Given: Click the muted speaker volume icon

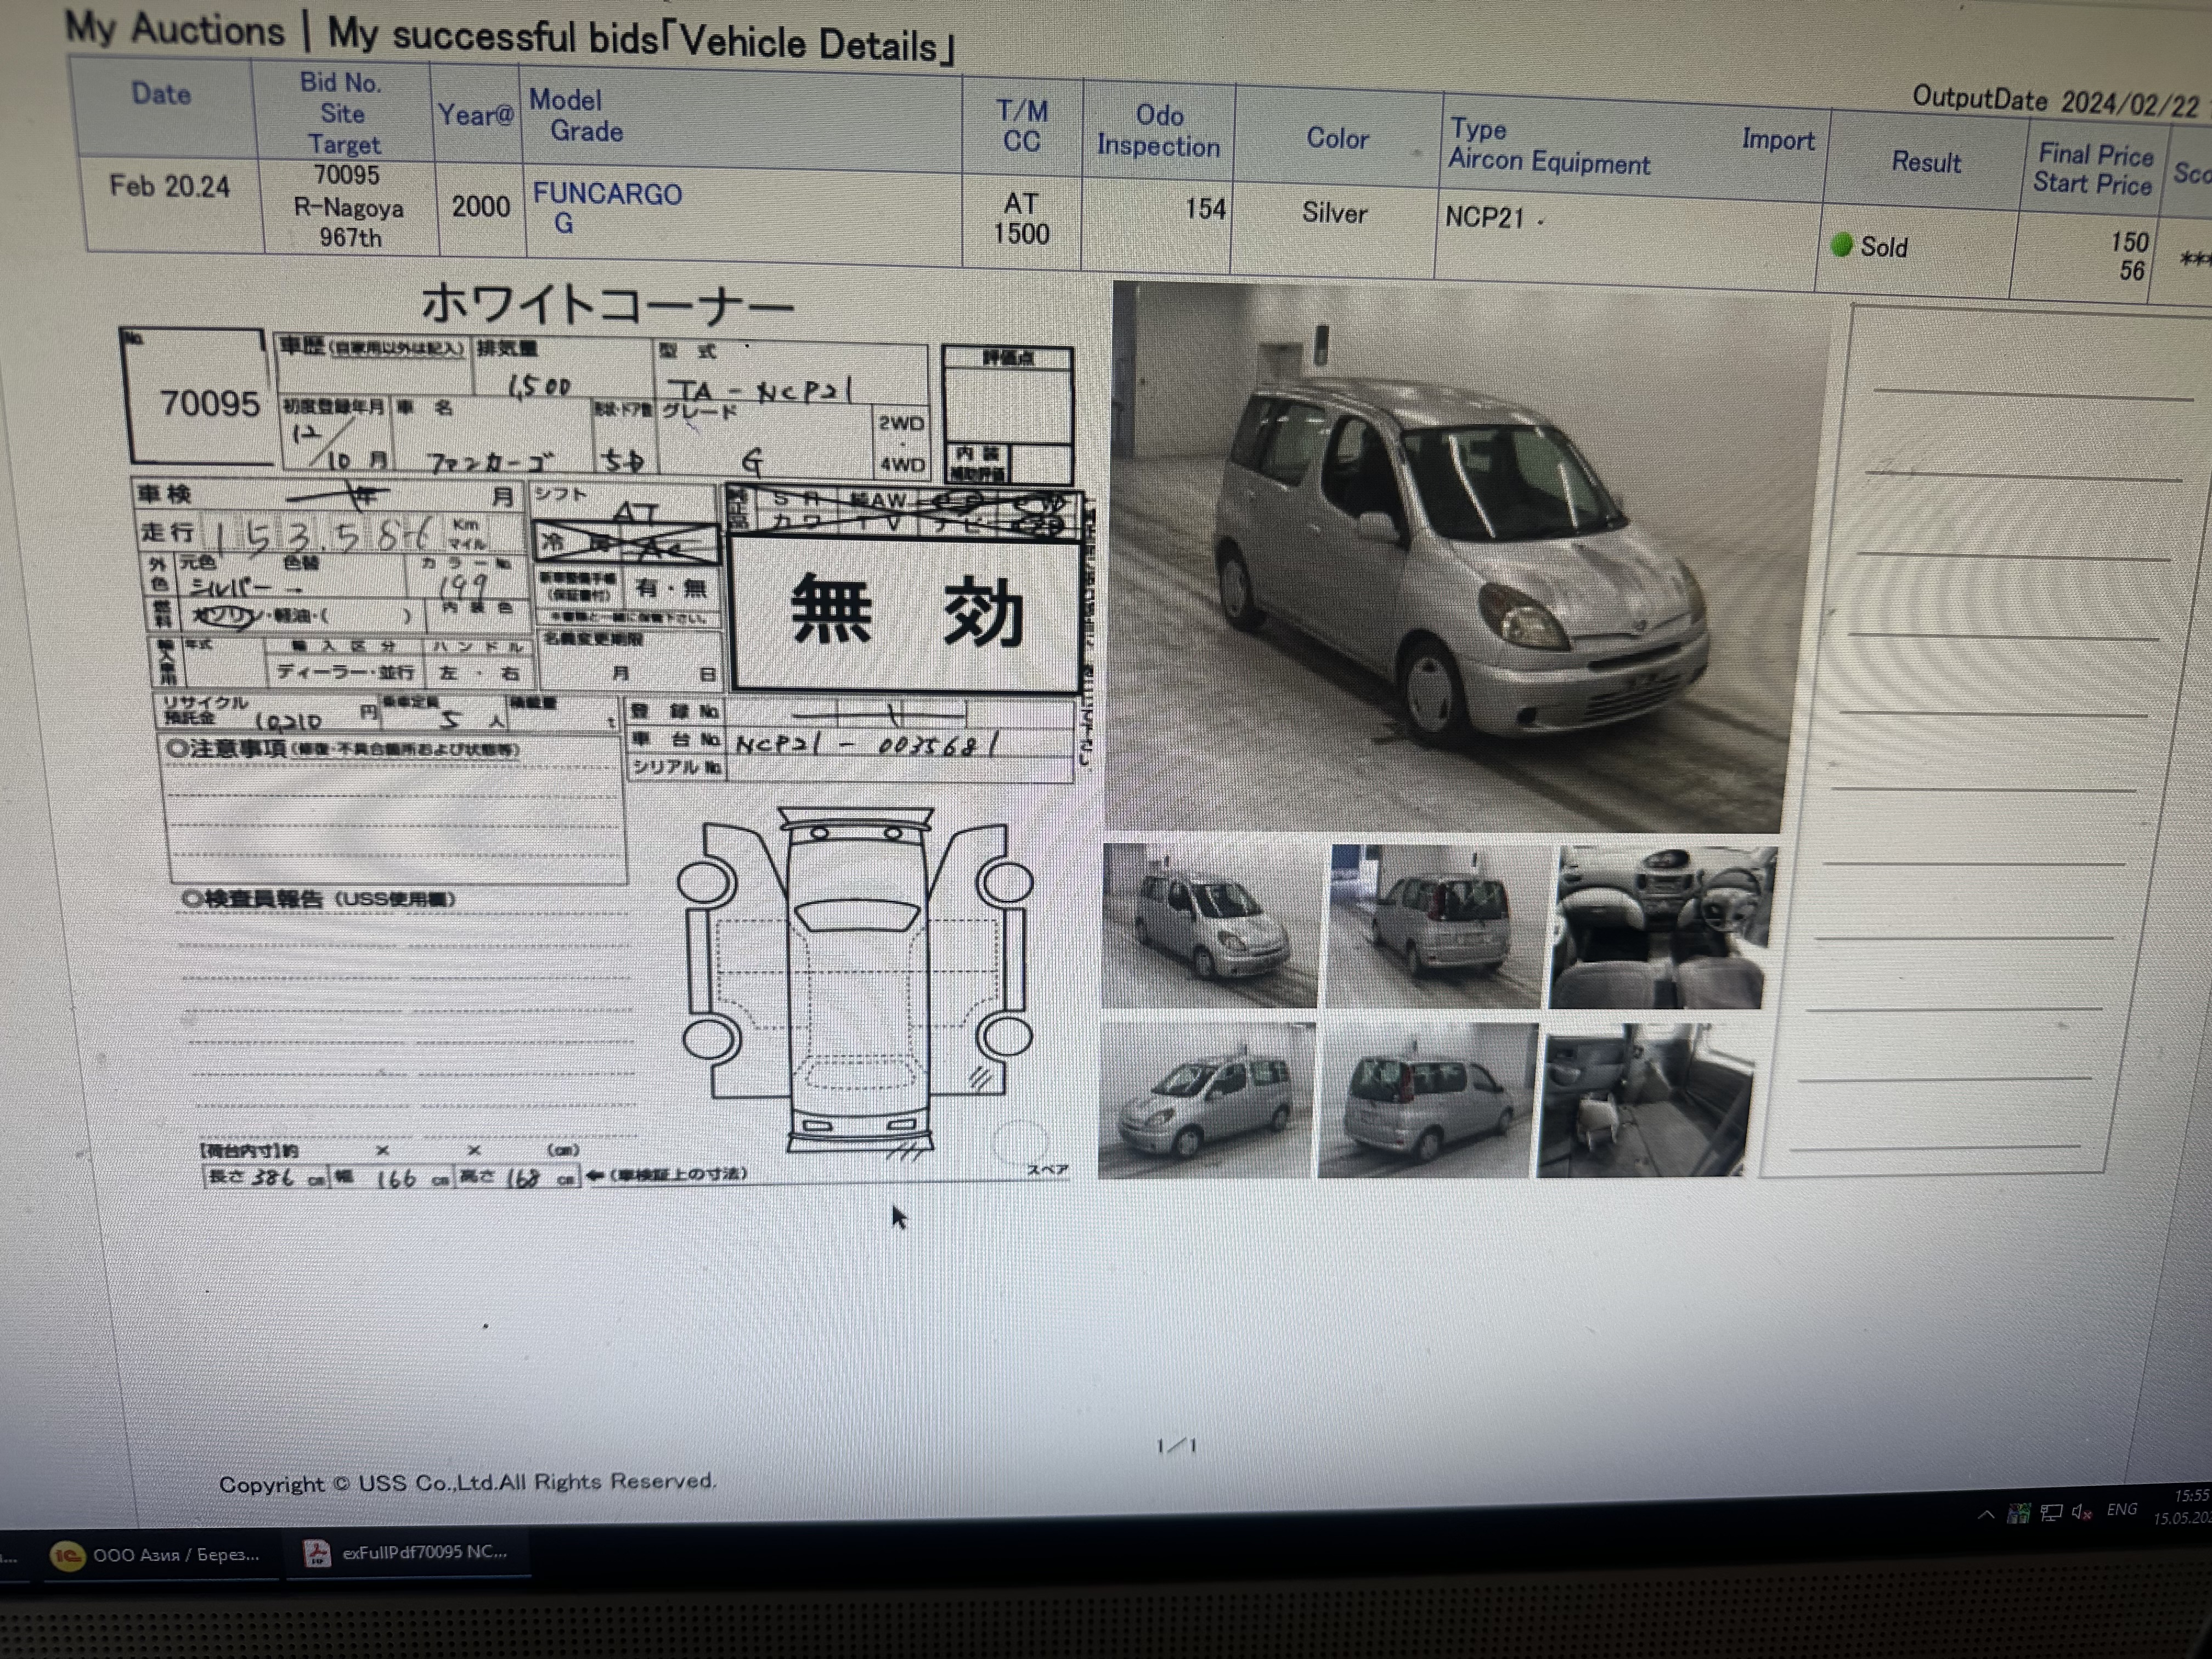Looking at the screenshot, I should [x=2082, y=1511].
